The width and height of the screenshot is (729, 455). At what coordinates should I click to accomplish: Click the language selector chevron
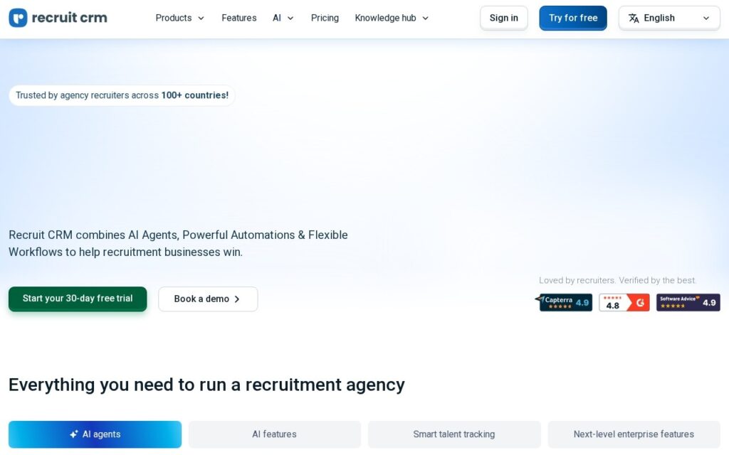[706, 18]
